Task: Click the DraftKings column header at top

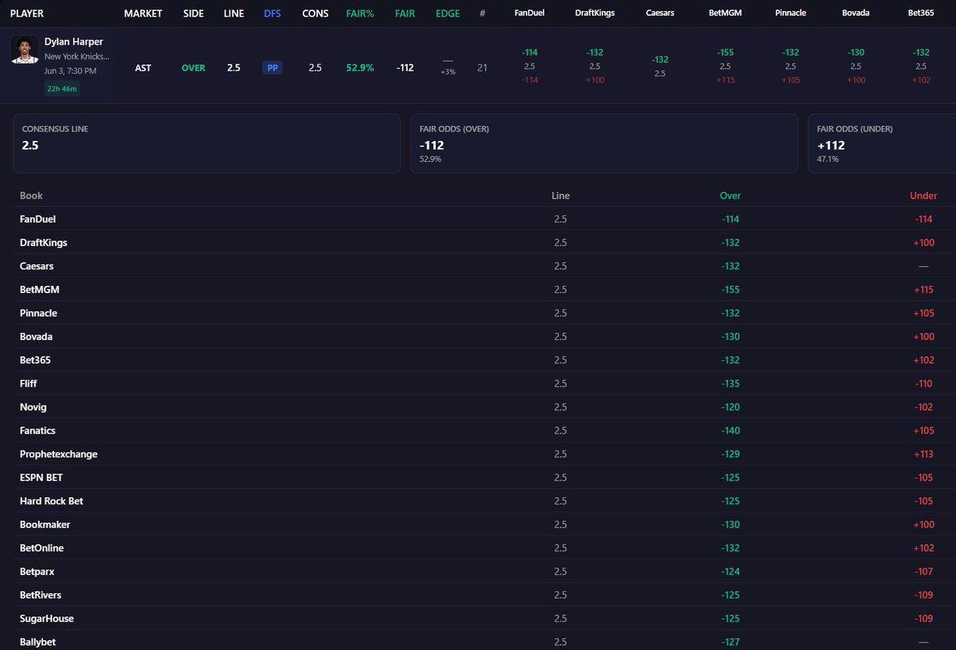Action: 594,14
